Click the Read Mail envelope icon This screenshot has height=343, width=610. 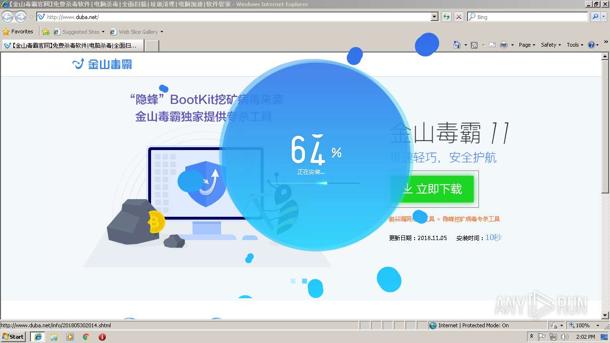[492, 45]
